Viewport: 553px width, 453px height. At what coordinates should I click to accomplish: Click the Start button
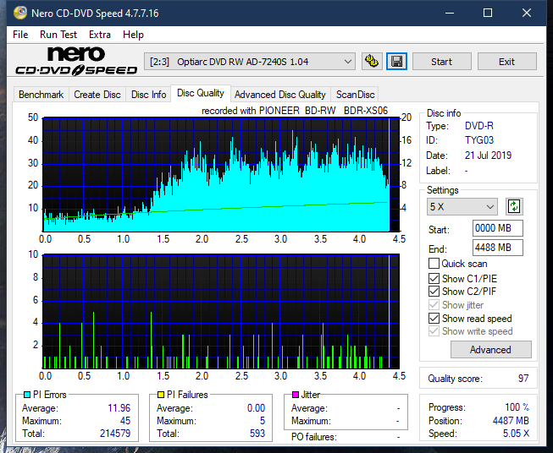click(441, 62)
